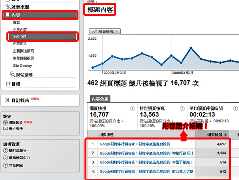Click the 2009年3月2日 date label
239x180 pixels.
(x=182, y=73)
